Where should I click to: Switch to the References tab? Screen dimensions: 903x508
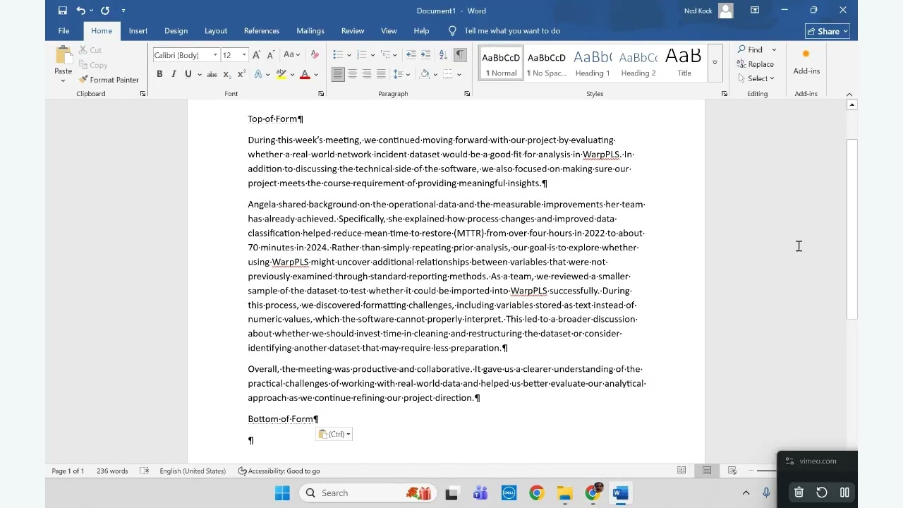tap(262, 31)
